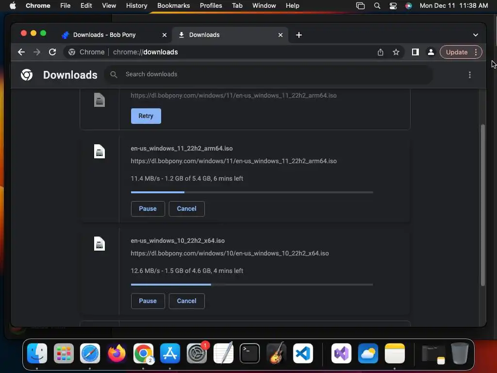Pause the windows_10_22h2_x64.iso download

tap(148, 301)
